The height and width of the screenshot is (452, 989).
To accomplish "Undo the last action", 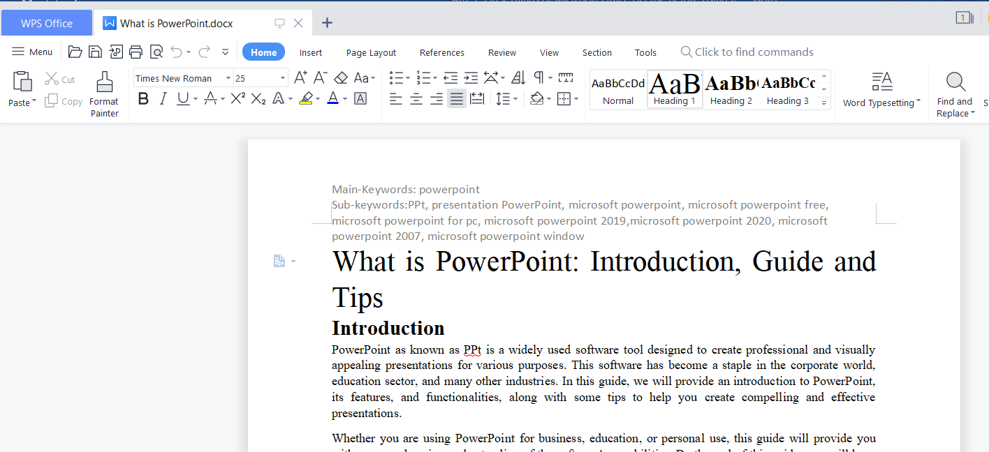I will click(177, 52).
